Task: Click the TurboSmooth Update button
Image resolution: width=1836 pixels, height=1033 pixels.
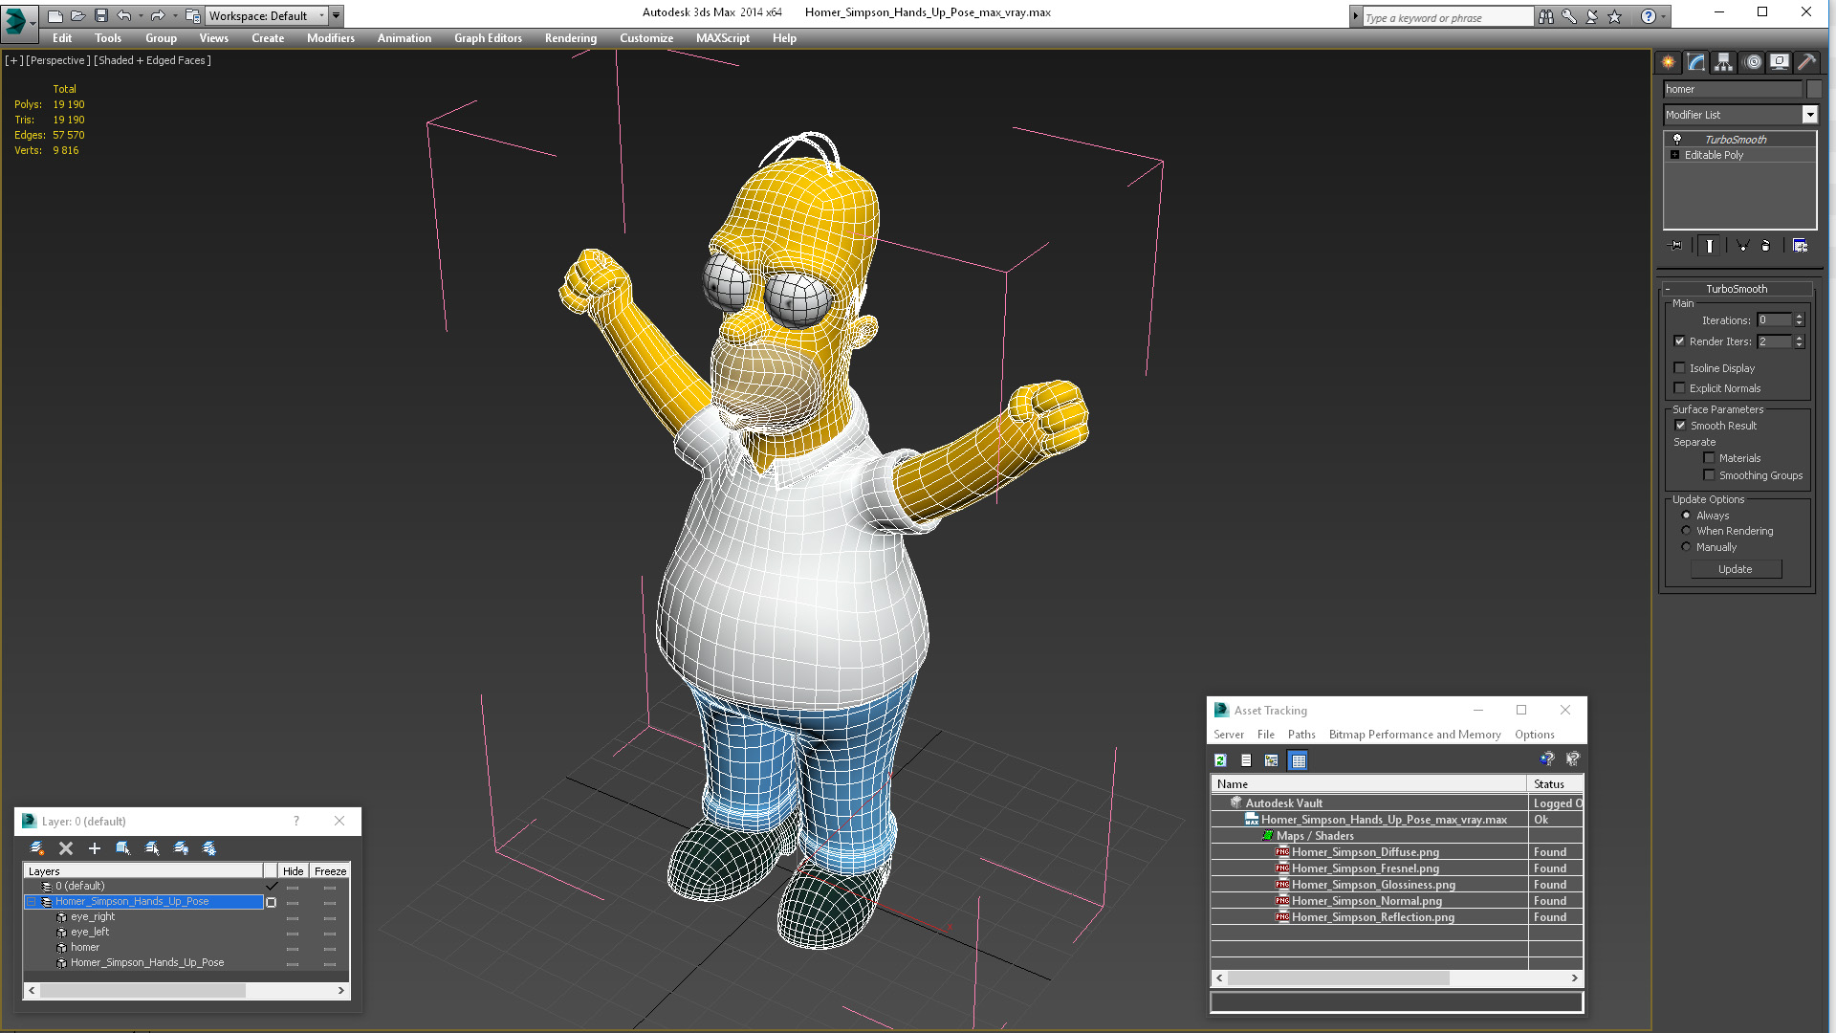Action: (x=1736, y=569)
